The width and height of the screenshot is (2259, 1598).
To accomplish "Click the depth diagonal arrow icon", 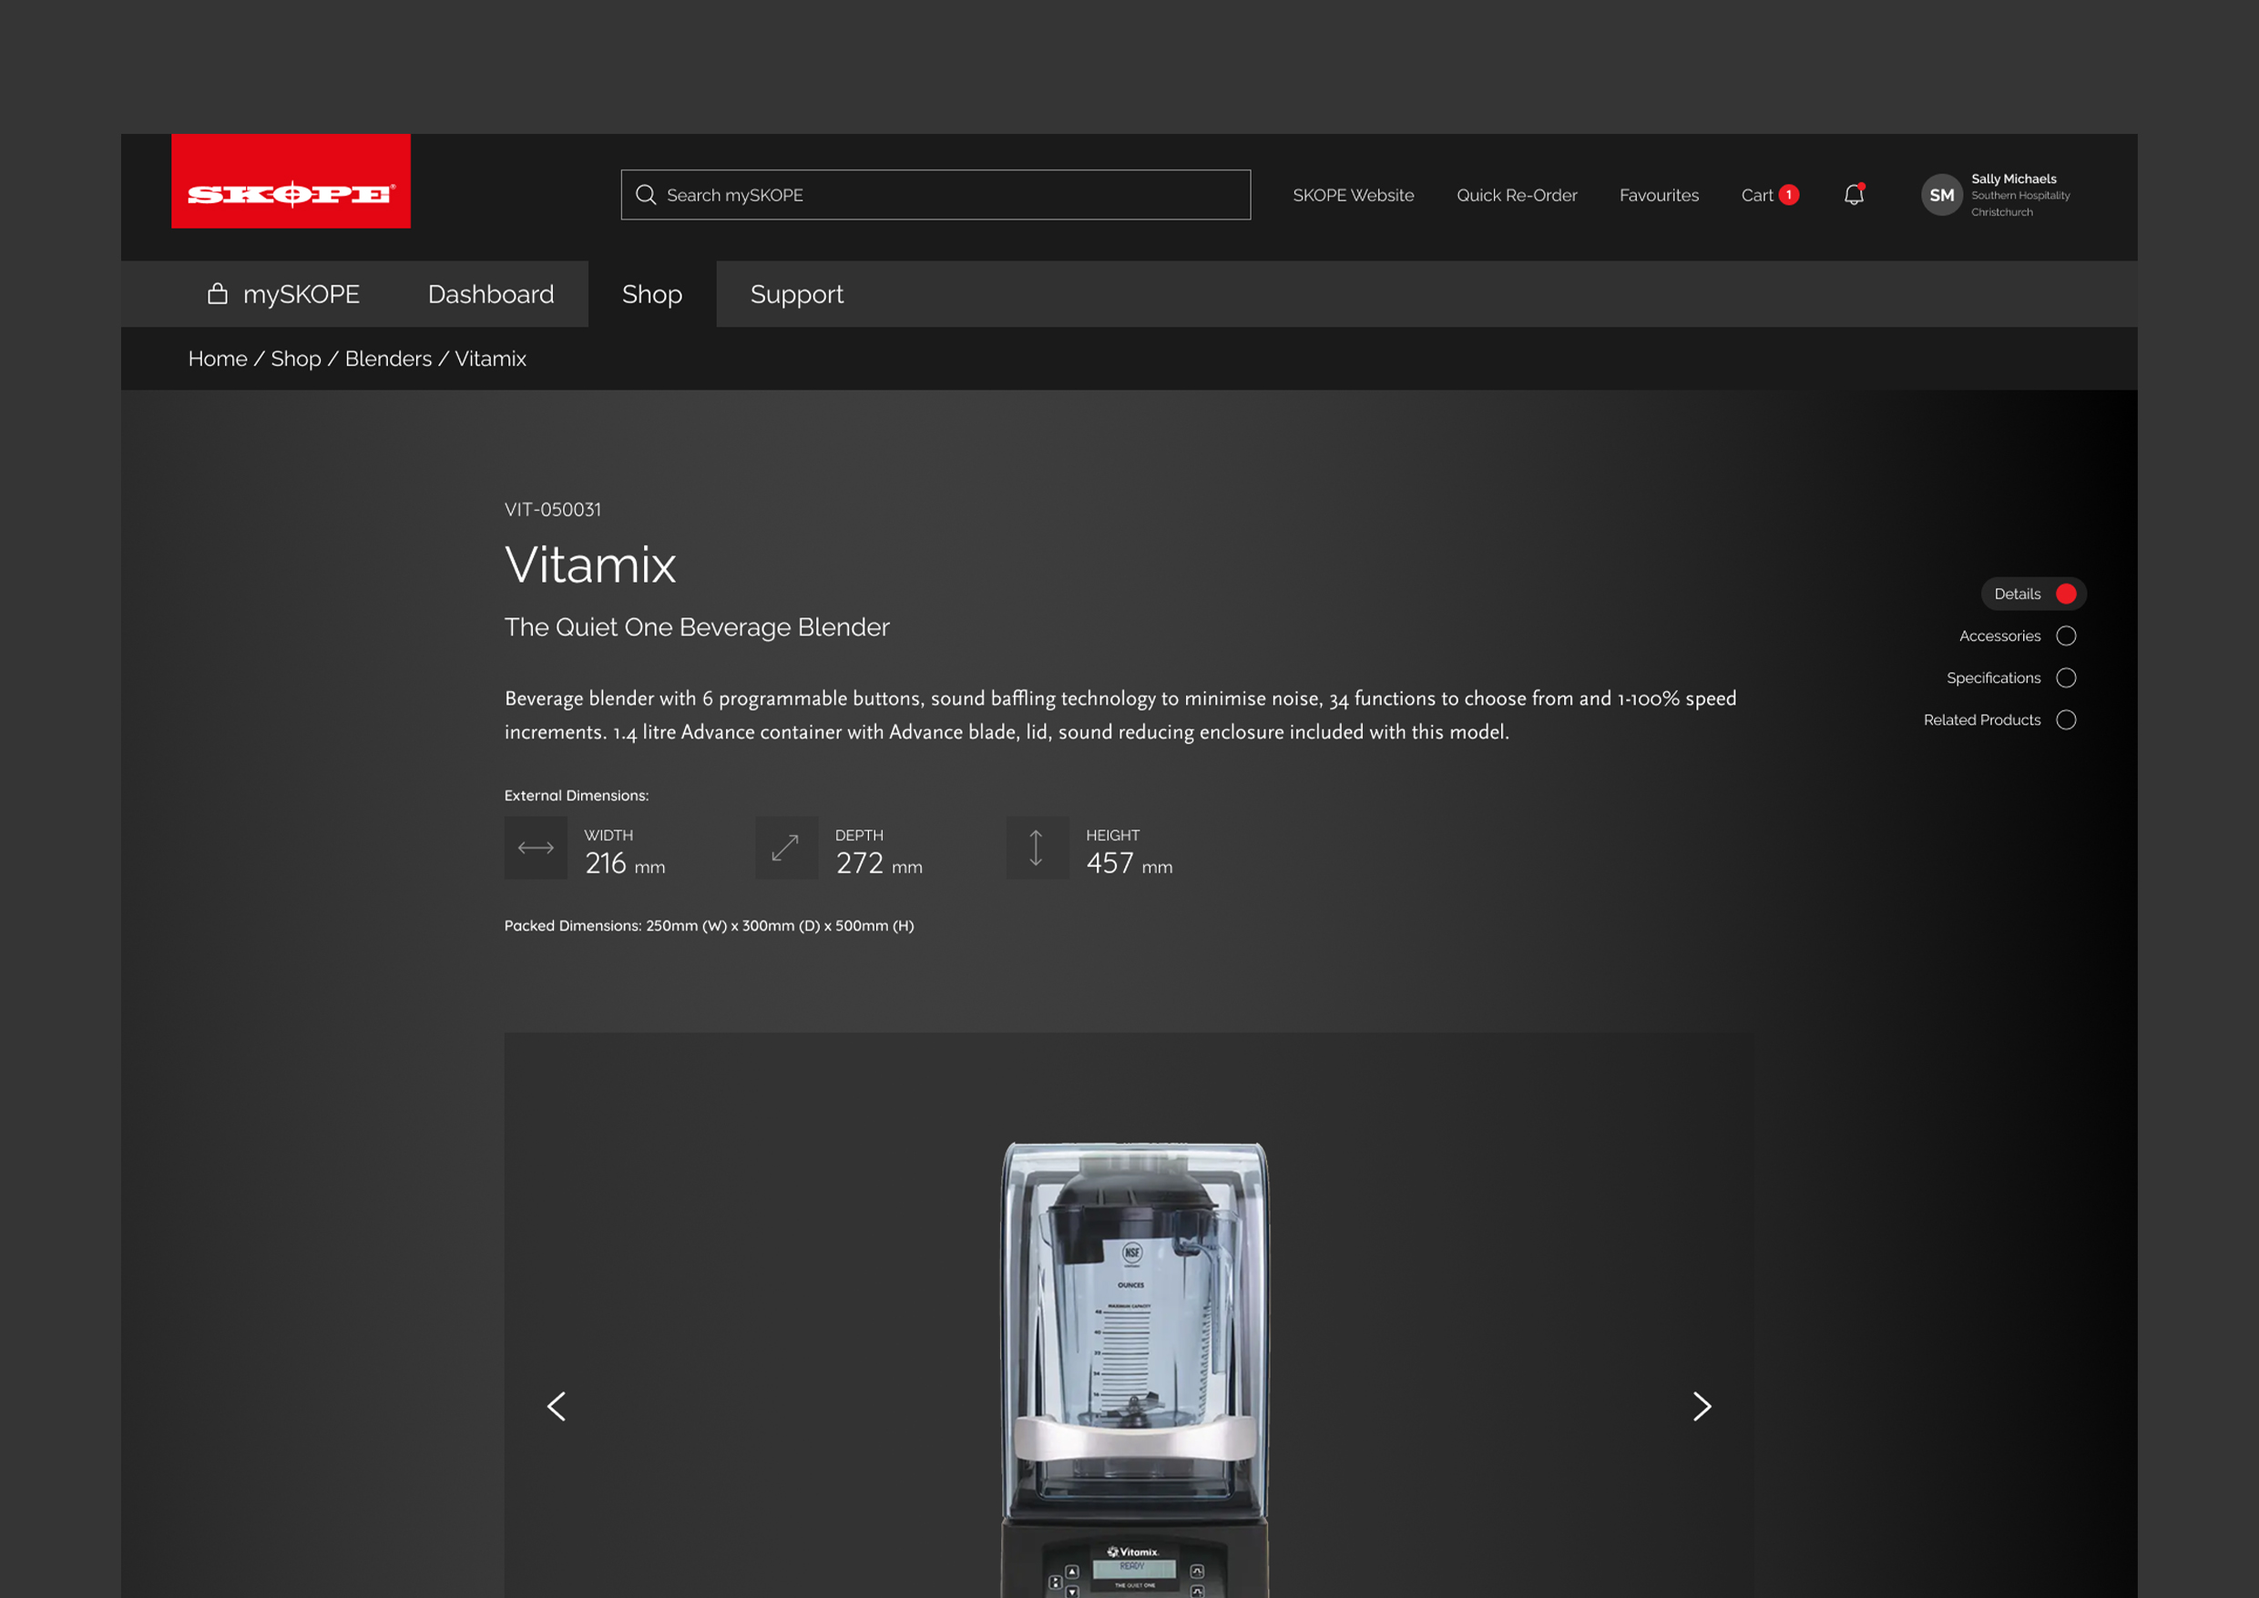I will tap(785, 849).
